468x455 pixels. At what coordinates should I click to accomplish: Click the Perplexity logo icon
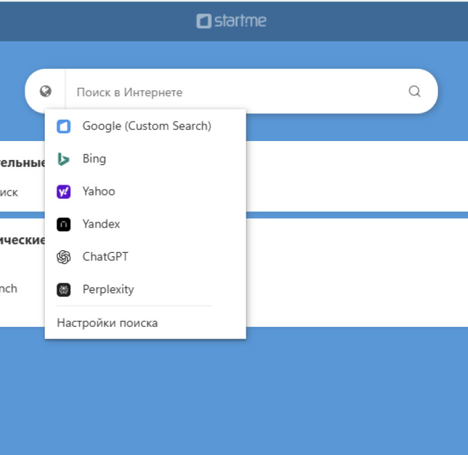point(64,290)
